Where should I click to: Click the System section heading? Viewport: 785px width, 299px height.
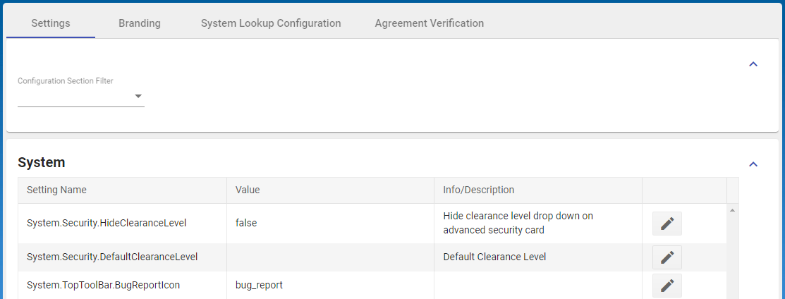pos(42,163)
